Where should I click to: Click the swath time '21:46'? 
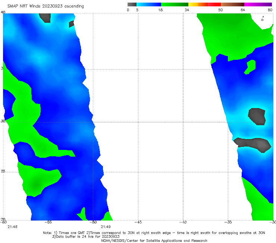[13, 227]
